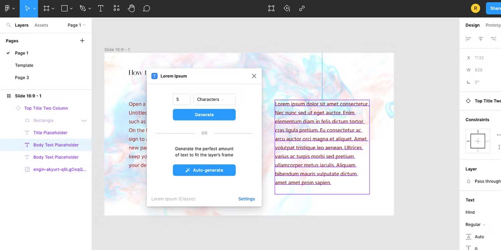
Task: Select the Comment tool
Action: click(146, 8)
